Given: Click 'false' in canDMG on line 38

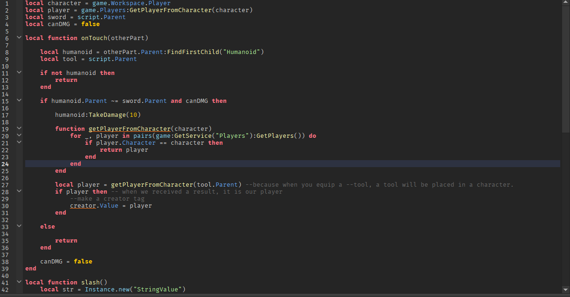Looking at the screenshot, I should pyautogui.click(x=83, y=262).
